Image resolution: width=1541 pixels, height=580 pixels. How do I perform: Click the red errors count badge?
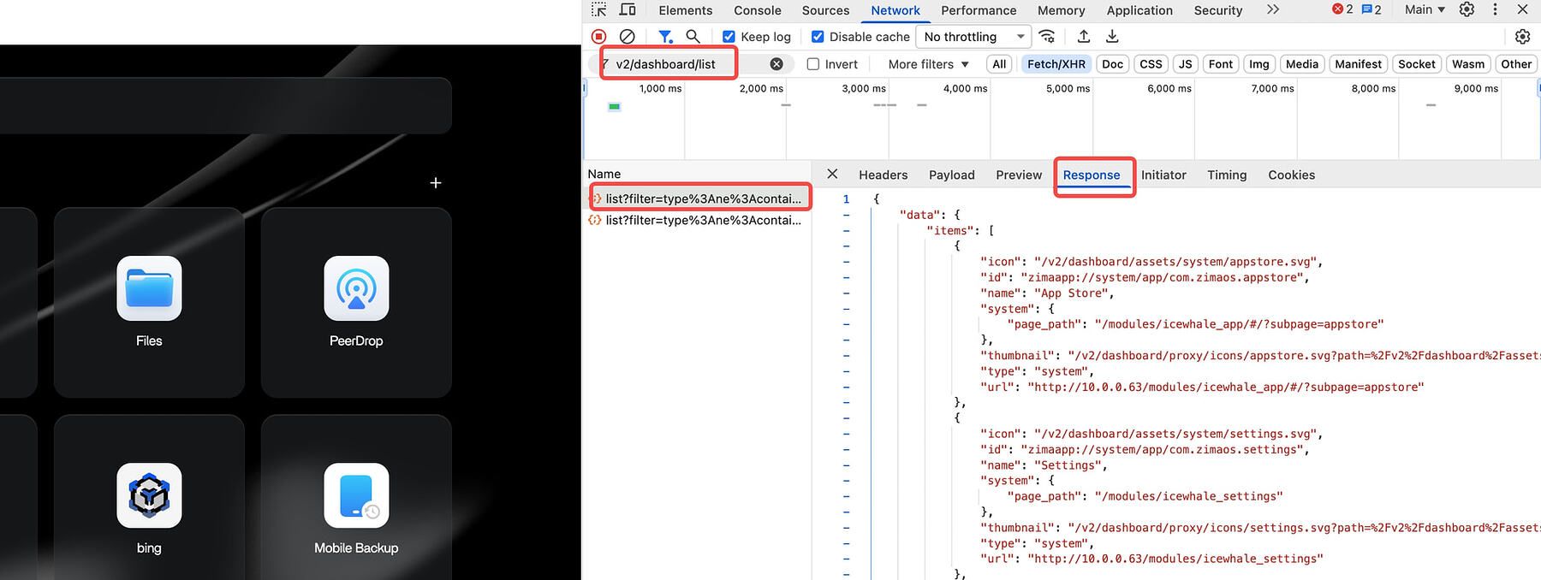(1342, 9)
